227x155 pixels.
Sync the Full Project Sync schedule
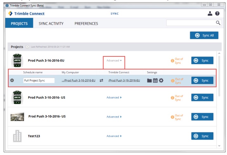pos(202,81)
